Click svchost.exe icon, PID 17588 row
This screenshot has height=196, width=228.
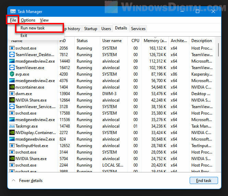point(12,113)
